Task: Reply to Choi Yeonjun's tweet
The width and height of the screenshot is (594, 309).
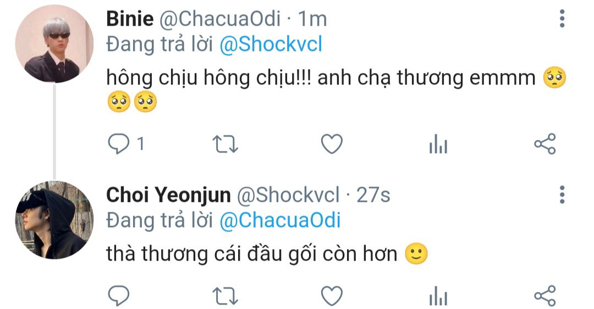Action: point(119,296)
